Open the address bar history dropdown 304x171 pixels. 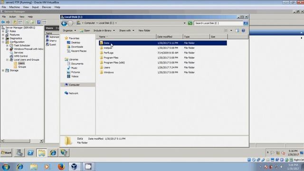click(x=184, y=23)
